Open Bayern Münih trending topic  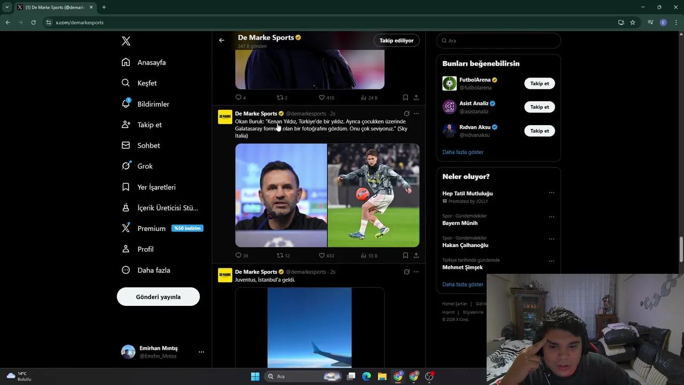[x=460, y=223]
